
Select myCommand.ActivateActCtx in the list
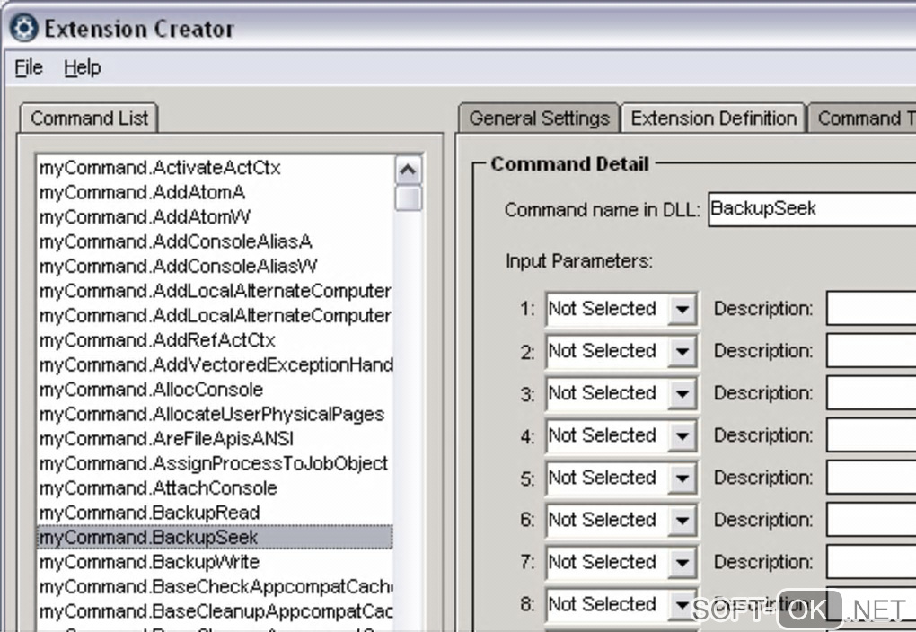pos(160,168)
